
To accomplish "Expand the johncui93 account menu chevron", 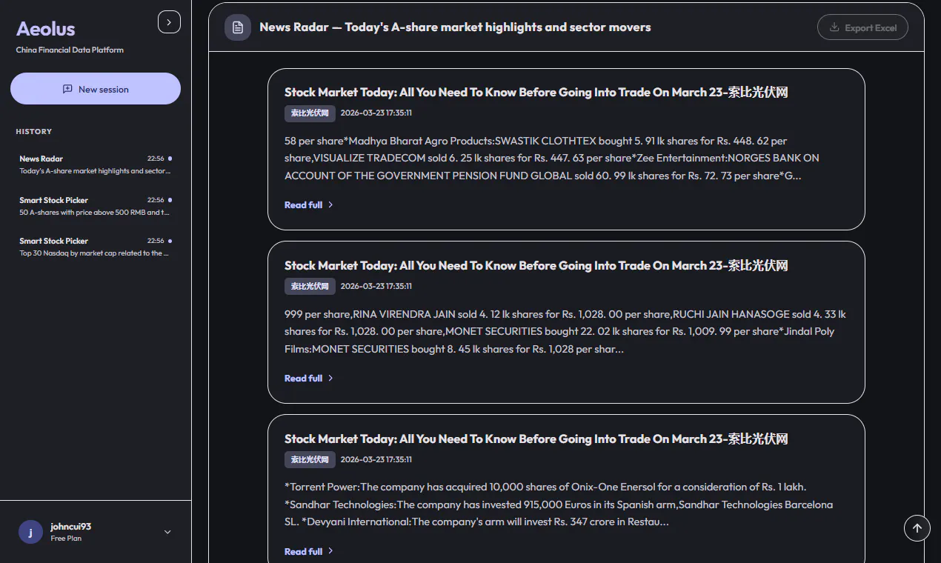I will point(167,532).
